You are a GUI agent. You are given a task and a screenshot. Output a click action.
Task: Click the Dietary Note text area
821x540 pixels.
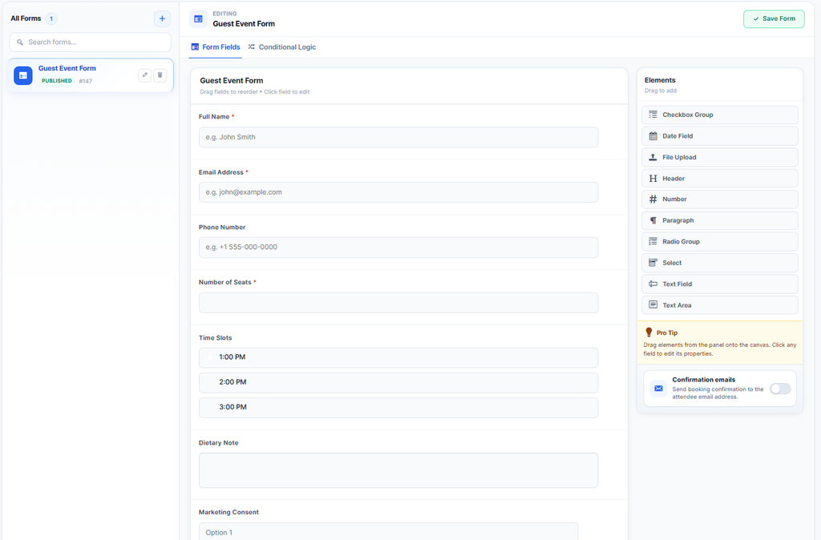398,470
